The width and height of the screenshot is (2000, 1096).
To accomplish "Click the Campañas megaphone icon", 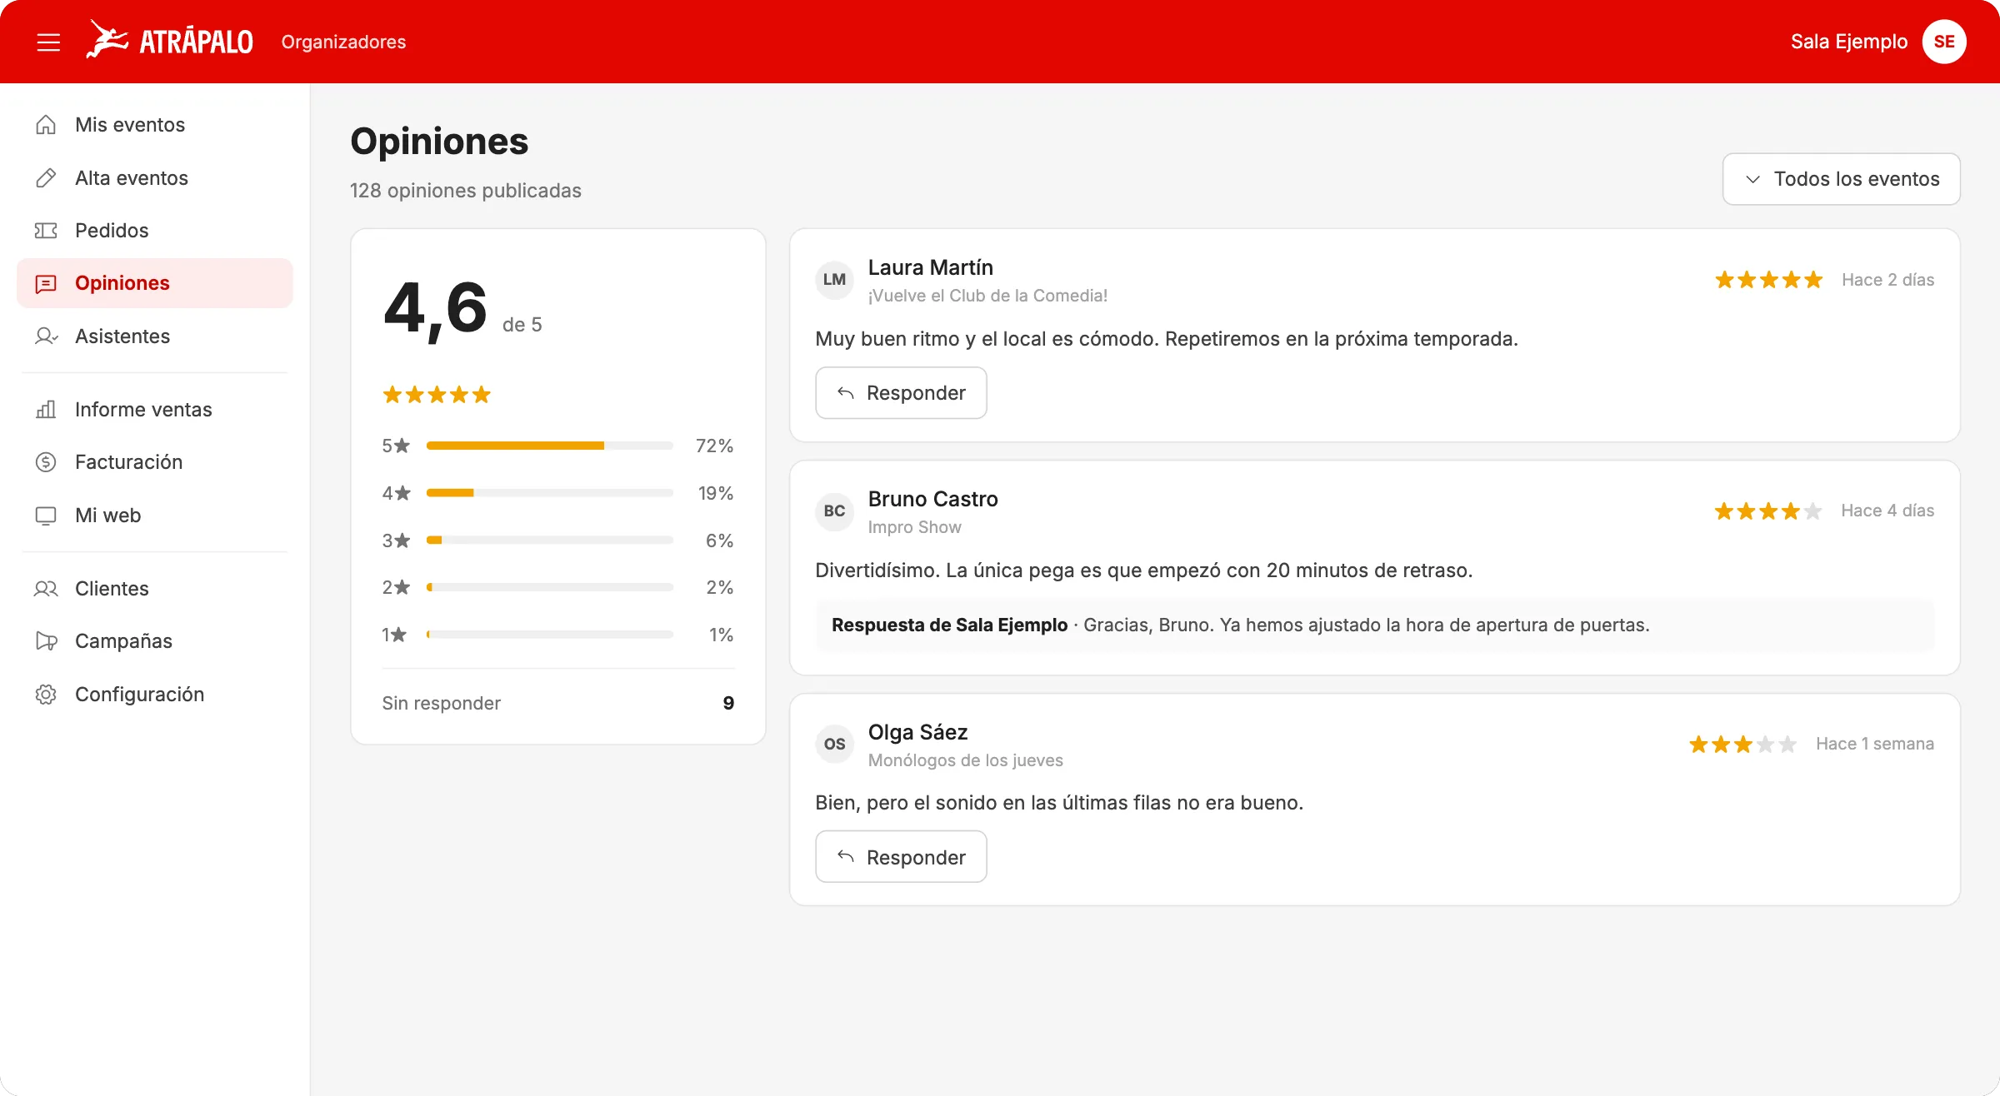I will (x=46, y=641).
